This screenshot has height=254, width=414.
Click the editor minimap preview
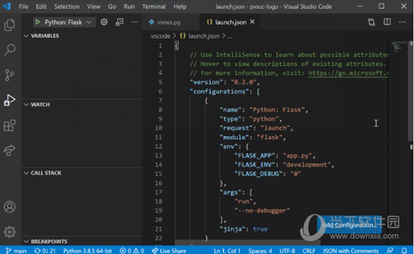pos(398,46)
